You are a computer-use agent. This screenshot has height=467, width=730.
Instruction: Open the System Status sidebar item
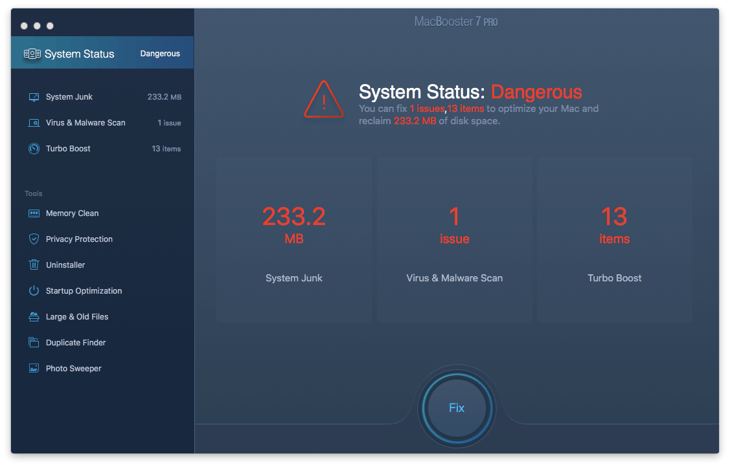coord(102,52)
